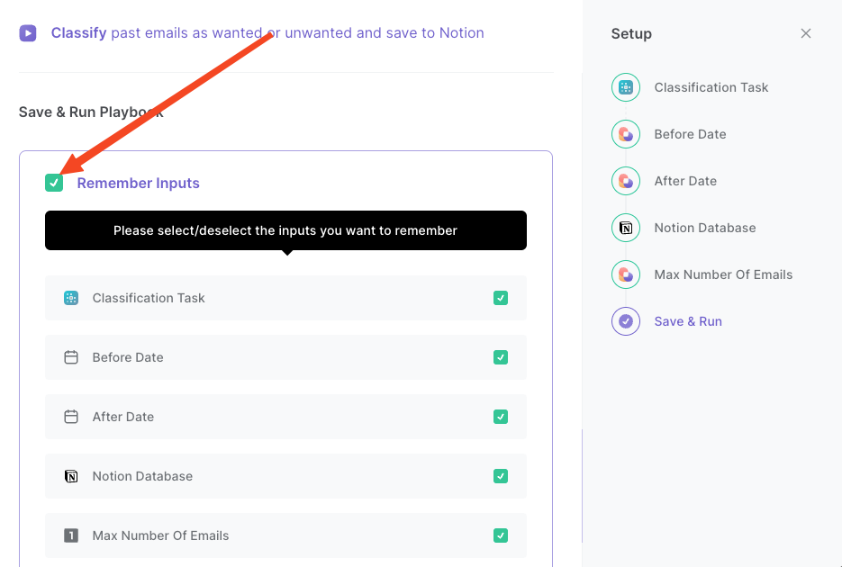Select the Max Number Of Emails row text
This screenshot has width=842, height=567.
pos(160,535)
